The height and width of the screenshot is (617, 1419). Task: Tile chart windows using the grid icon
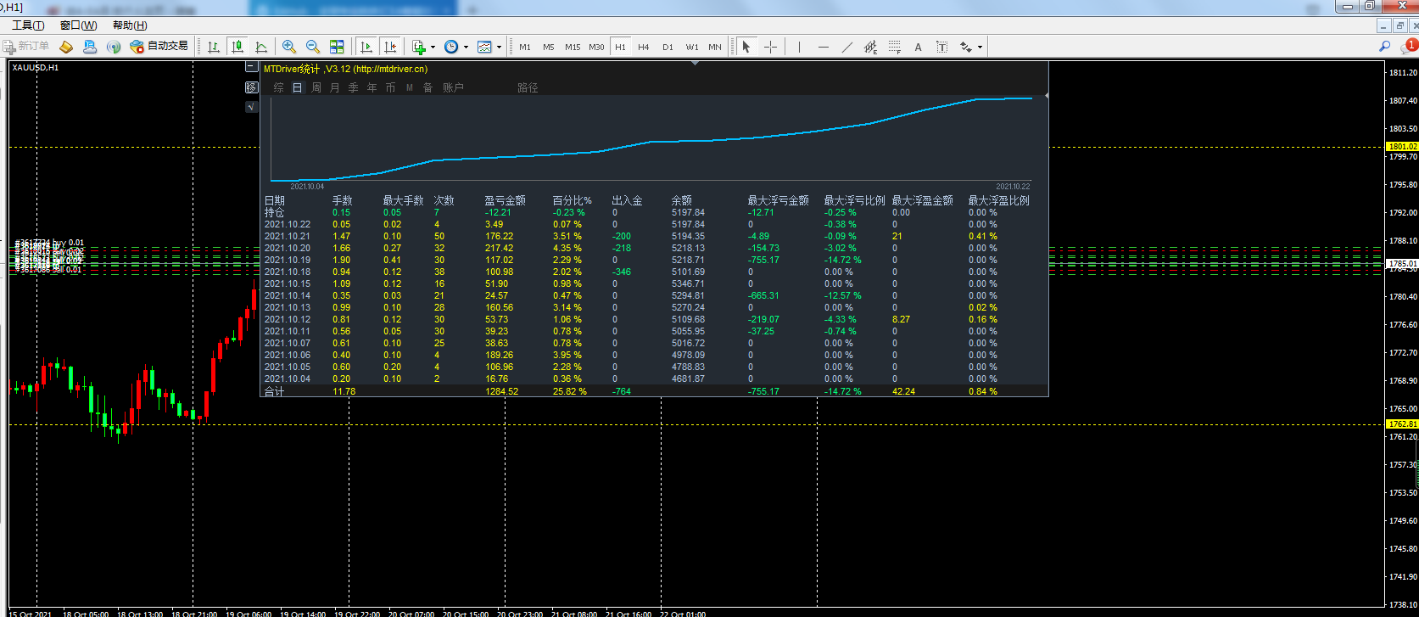pos(337,47)
